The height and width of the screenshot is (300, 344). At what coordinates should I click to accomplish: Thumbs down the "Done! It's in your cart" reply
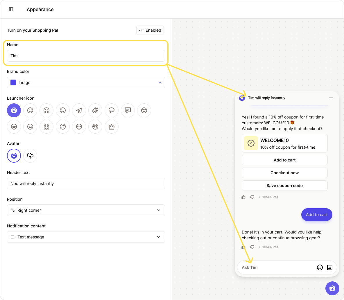252,247
